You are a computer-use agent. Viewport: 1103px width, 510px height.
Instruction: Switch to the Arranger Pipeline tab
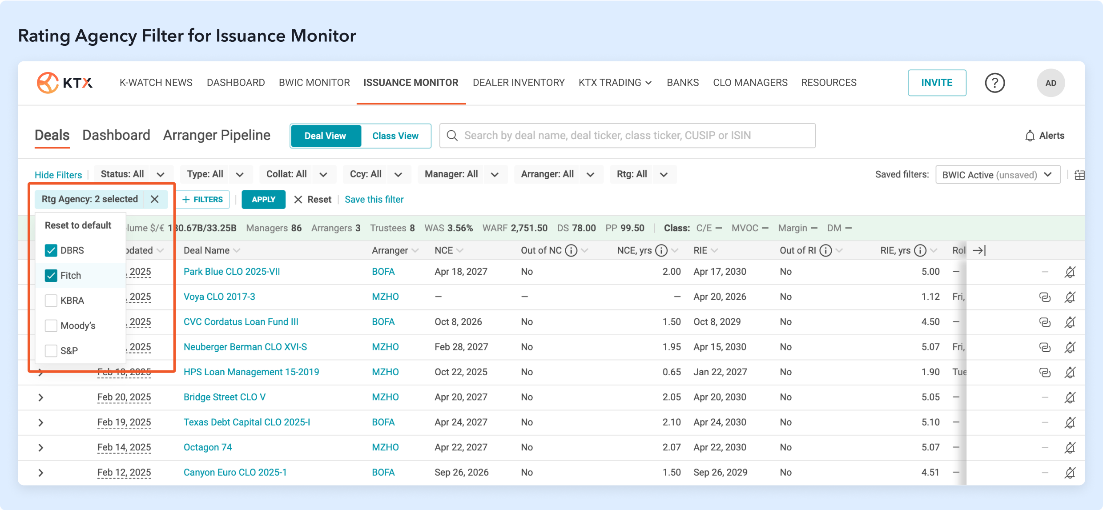point(217,135)
